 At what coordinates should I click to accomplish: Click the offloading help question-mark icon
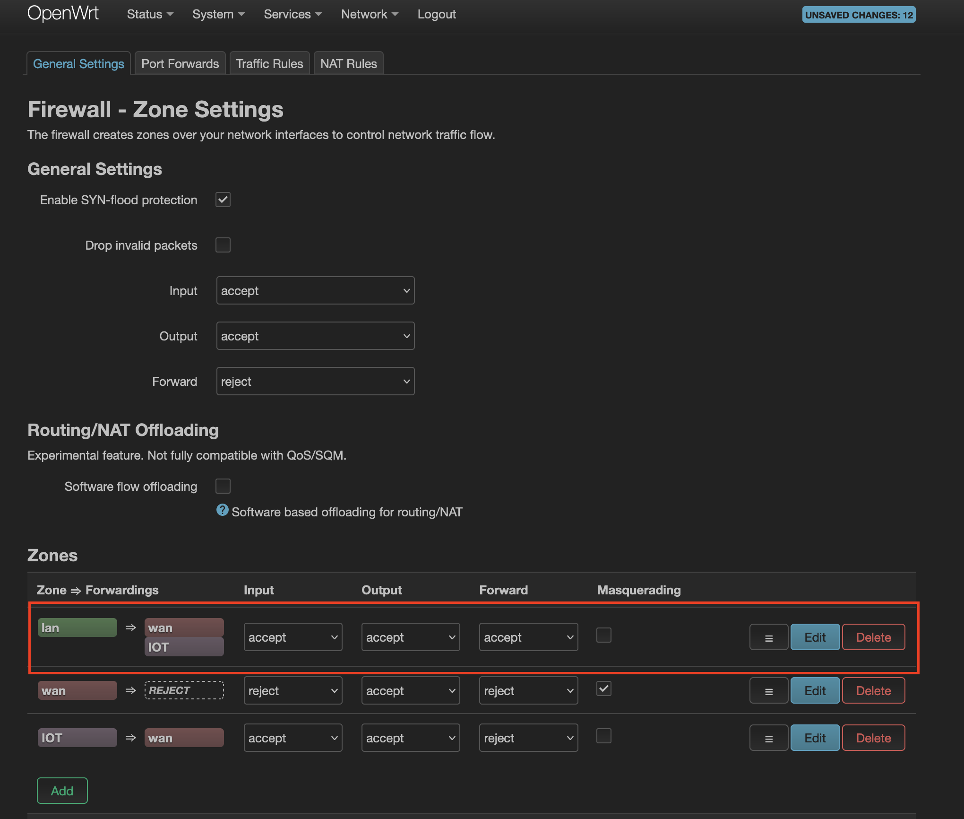click(x=222, y=511)
